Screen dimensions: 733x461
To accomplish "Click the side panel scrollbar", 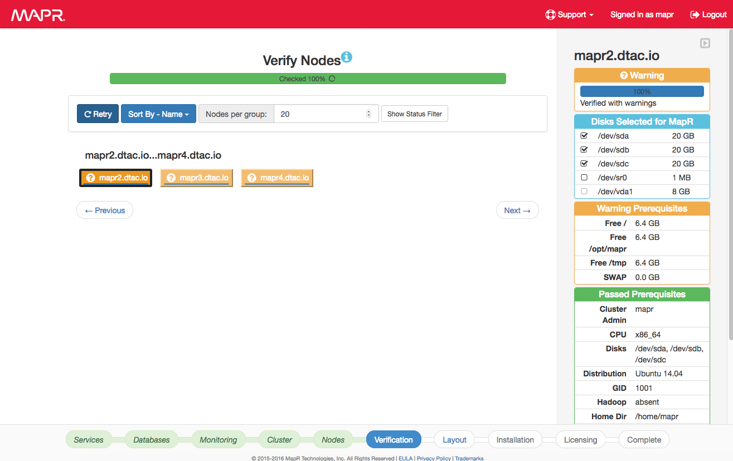I will 730,184.
